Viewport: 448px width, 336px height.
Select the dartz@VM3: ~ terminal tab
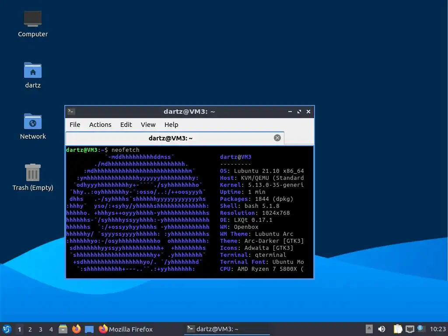(x=175, y=138)
